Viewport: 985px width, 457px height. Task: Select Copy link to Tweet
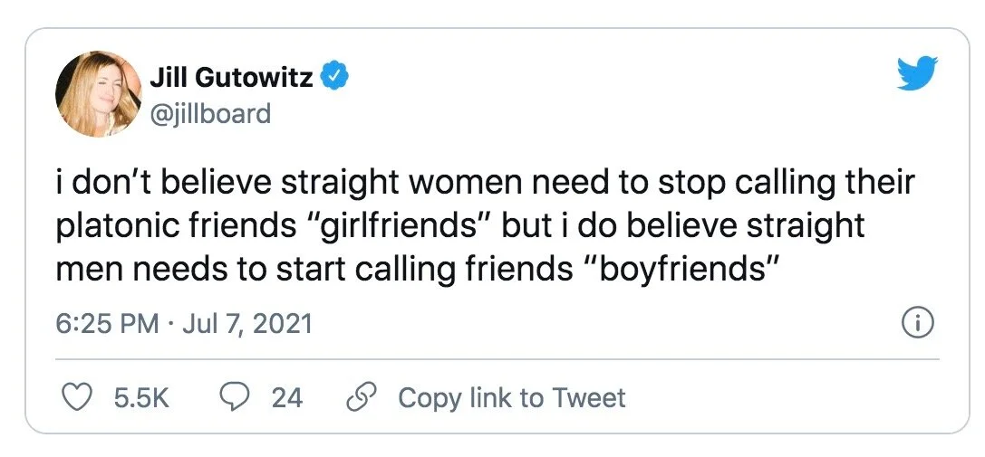pos(512,398)
